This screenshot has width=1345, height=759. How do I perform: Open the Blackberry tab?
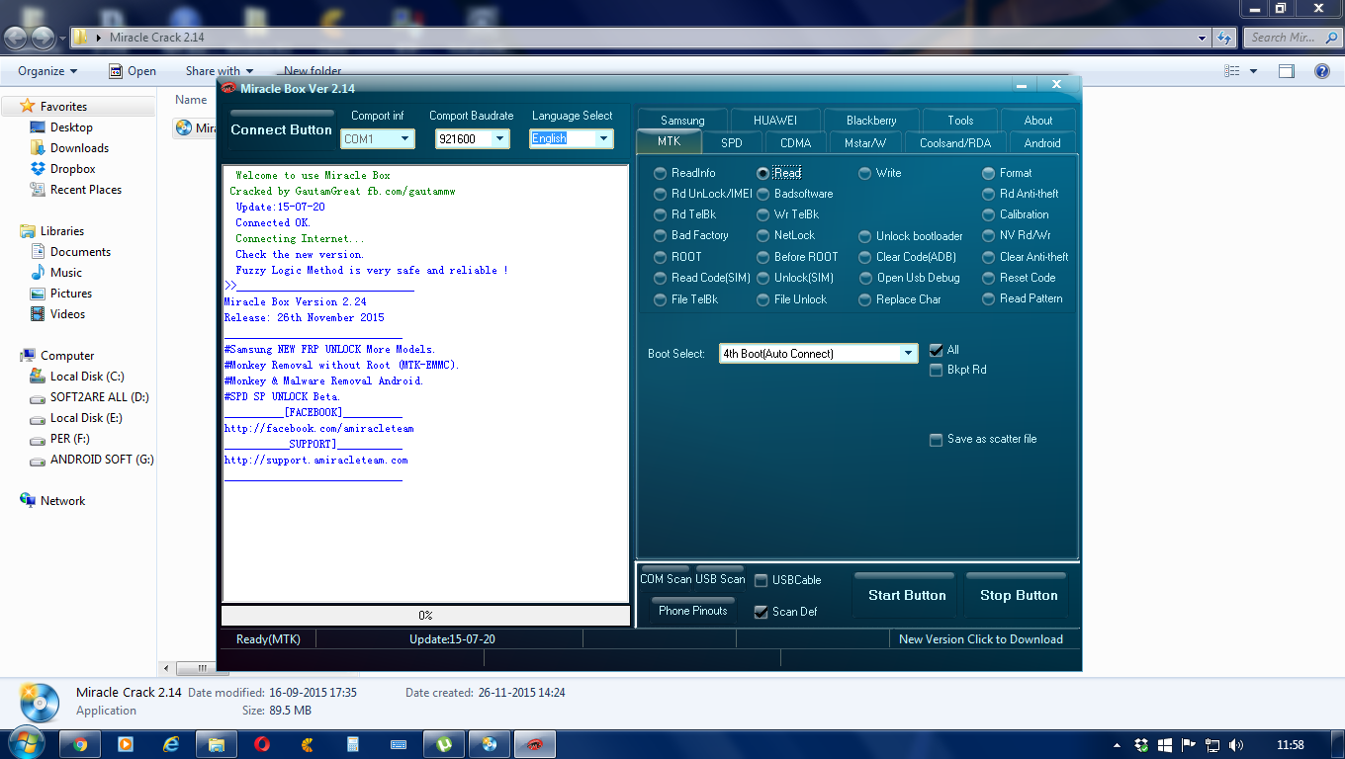click(871, 121)
